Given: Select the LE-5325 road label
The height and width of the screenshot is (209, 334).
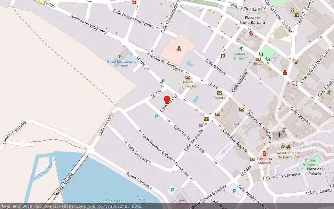Looking at the screenshot, I should click(246, 171).
